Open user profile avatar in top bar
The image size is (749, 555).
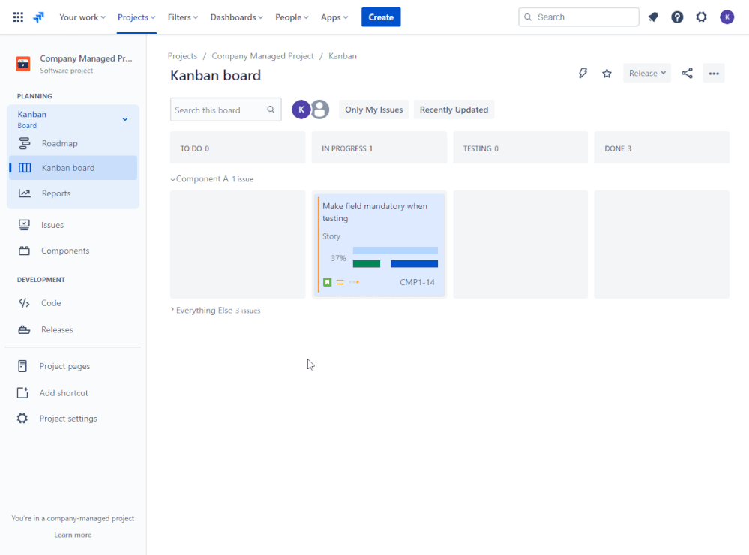click(x=727, y=17)
